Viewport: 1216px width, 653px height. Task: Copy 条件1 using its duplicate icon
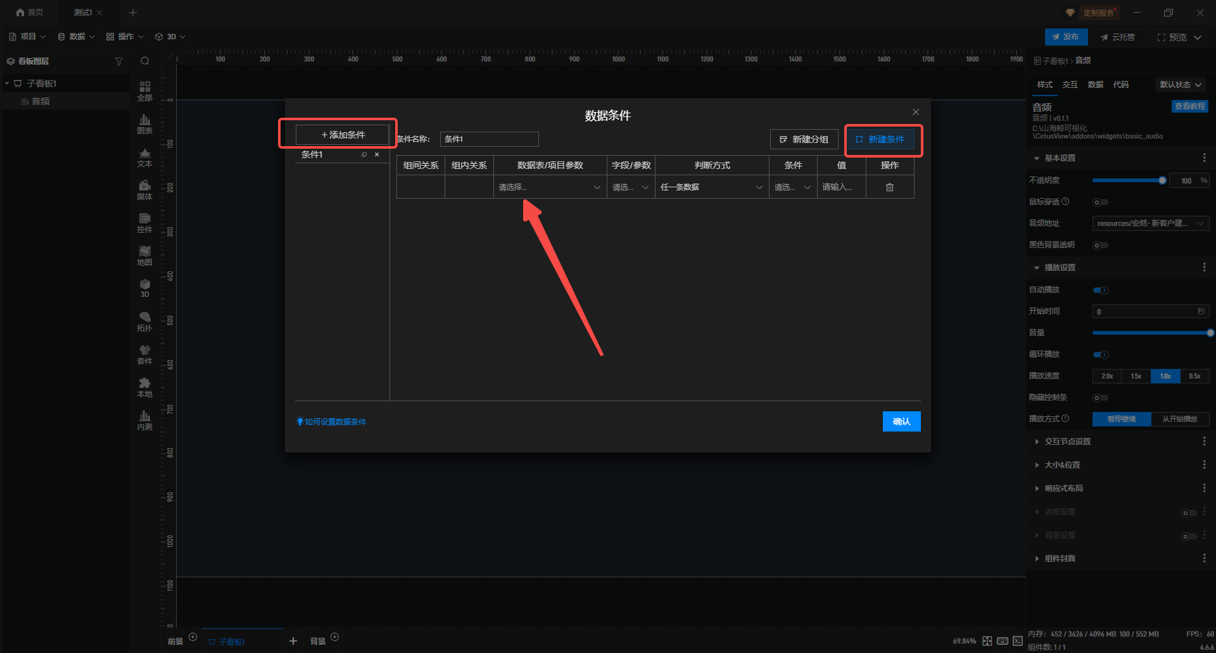coord(364,154)
